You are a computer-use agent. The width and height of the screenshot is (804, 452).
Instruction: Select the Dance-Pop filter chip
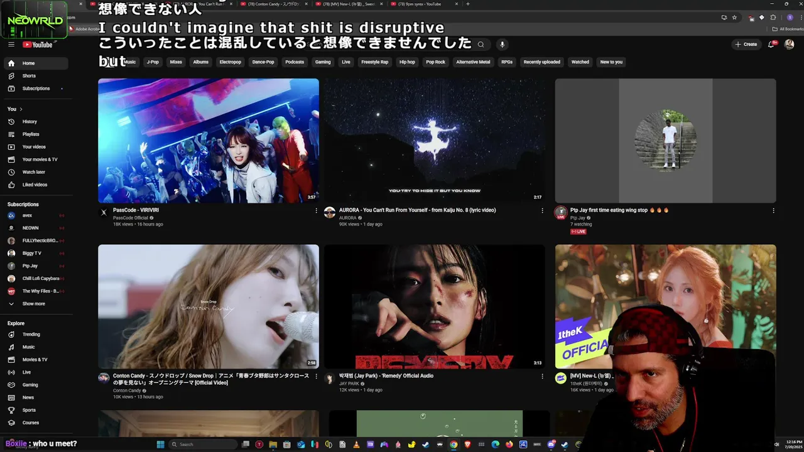coord(263,62)
